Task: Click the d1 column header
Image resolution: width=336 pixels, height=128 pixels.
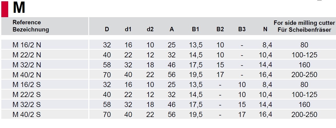Action: point(128,29)
